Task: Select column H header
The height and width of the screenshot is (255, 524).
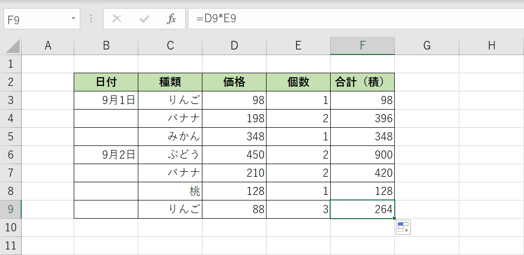Action: tap(492, 46)
